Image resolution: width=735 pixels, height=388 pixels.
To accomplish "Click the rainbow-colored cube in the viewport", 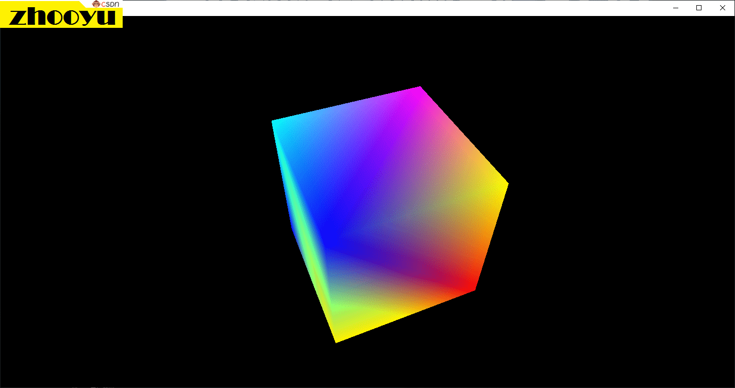I will (389, 214).
